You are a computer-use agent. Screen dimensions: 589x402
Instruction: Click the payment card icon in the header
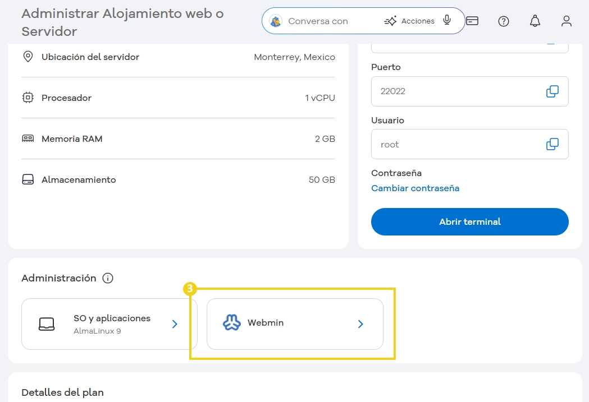pos(472,21)
